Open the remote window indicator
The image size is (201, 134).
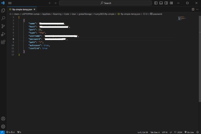point(2,132)
